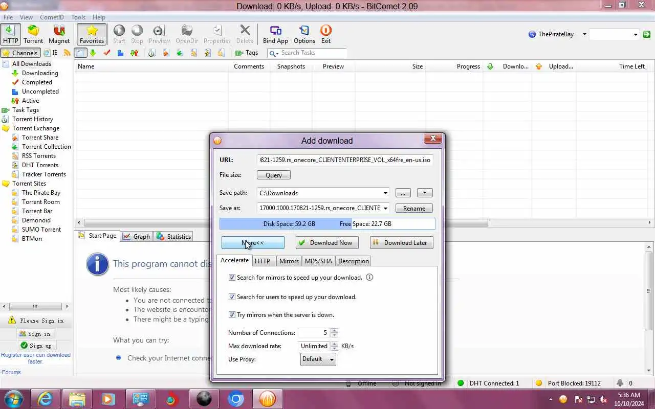Click the Sign in button in the sidebar
The image size is (655, 409).
[x=36, y=334]
